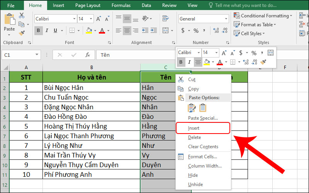Select the ribbon Format Painter brush

(22, 33)
